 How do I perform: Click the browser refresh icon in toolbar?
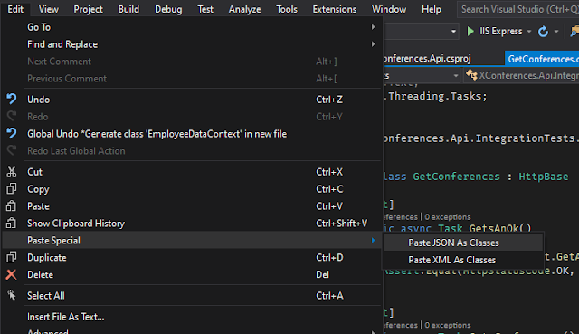coord(543,32)
